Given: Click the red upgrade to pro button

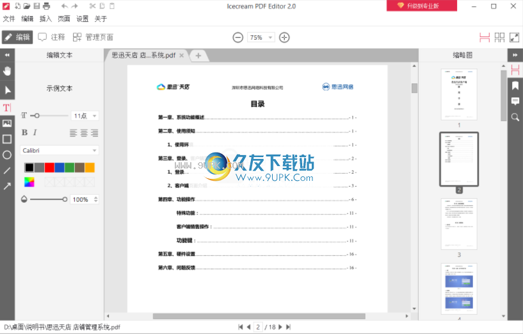Looking at the screenshot, I should tap(422, 6).
